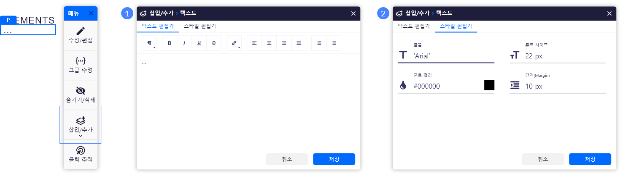Switch to 텍스트 편집기 tab in dialog 2
The height and width of the screenshot is (176, 623).
tap(413, 26)
